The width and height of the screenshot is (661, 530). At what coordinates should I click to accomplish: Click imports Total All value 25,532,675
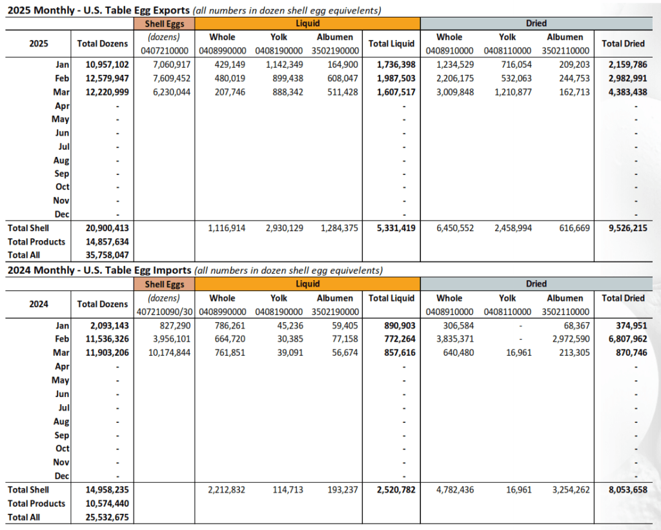click(x=107, y=517)
